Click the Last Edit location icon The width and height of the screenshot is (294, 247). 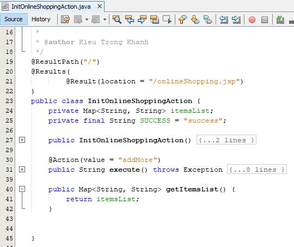click(65, 19)
